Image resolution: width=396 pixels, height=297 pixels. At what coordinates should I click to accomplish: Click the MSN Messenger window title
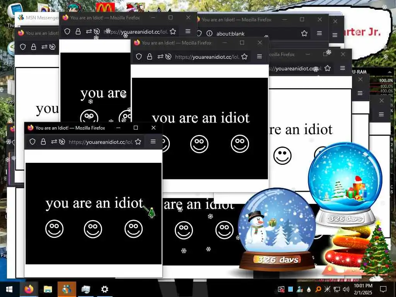pyautogui.click(x=42, y=17)
